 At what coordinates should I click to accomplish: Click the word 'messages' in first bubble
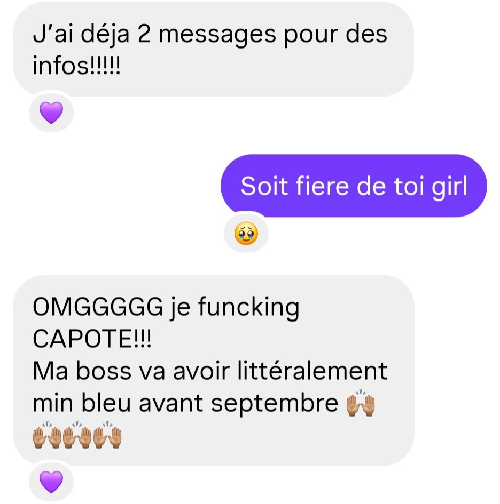click(x=217, y=35)
